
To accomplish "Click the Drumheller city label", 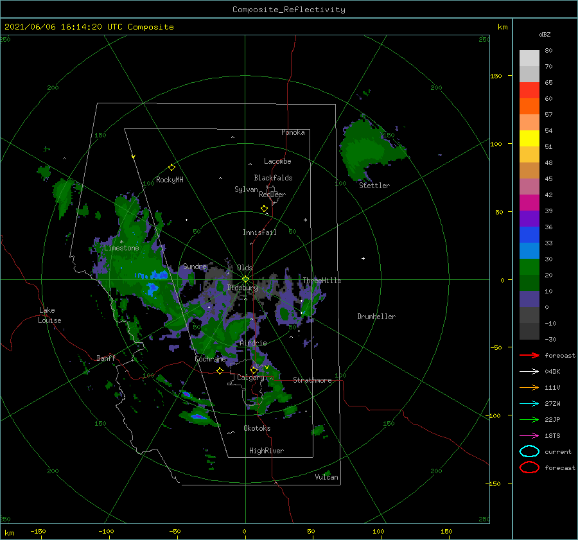I will point(376,317).
